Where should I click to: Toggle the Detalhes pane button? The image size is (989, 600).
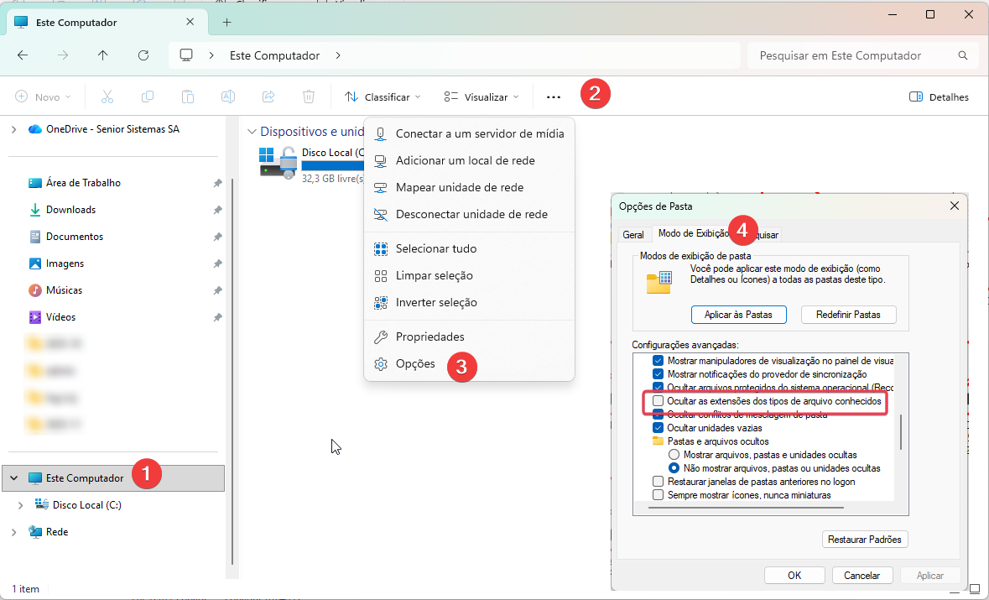[939, 97]
